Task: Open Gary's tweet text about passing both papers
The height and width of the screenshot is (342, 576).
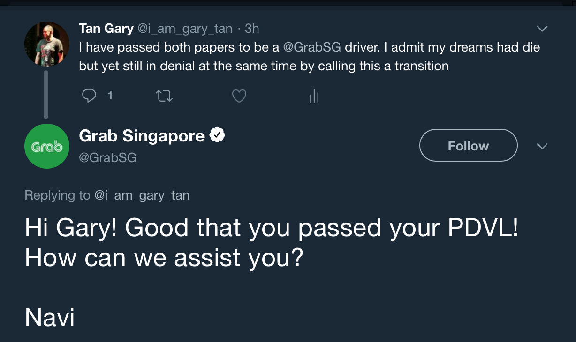Action: pyautogui.click(x=310, y=57)
